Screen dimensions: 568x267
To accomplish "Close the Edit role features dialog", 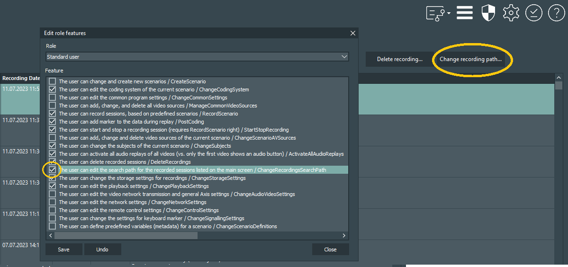I will pos(353,33).
